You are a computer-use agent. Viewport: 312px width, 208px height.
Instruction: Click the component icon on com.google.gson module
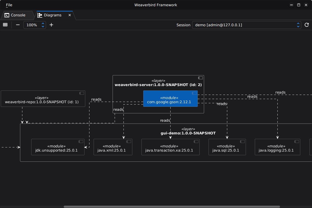[194, 93]
